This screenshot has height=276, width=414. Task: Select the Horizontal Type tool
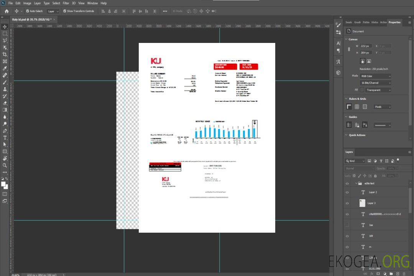pyautogui.click(x=5, y=138)
